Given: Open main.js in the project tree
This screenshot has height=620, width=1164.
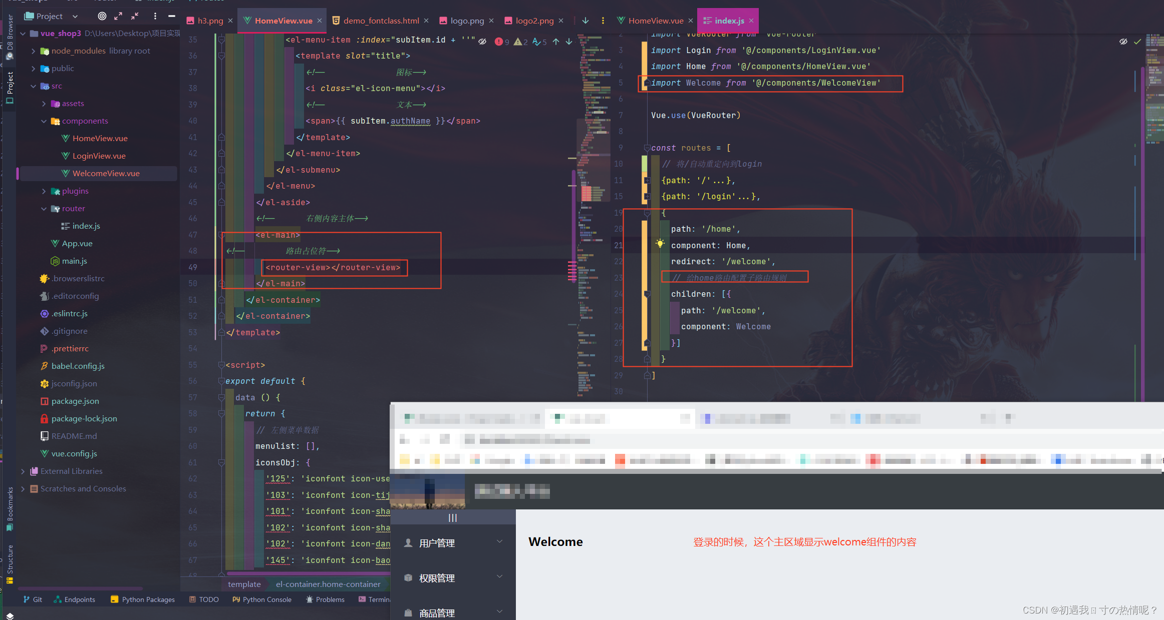Looking at the screenshot, I should (74, 261).
